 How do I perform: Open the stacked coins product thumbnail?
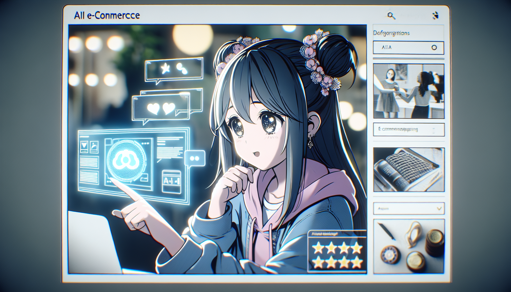(408, 246)
